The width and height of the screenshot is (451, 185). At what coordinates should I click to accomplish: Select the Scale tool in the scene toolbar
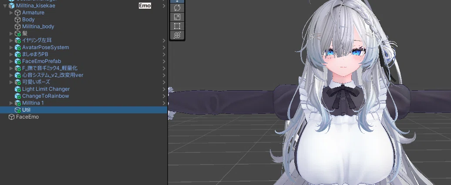click(177, 17)
